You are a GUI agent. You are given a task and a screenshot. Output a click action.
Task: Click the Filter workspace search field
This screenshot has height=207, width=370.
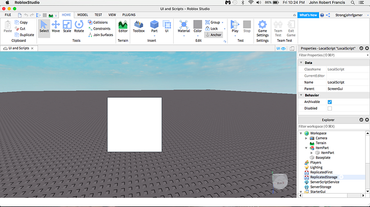click(333, 127)
